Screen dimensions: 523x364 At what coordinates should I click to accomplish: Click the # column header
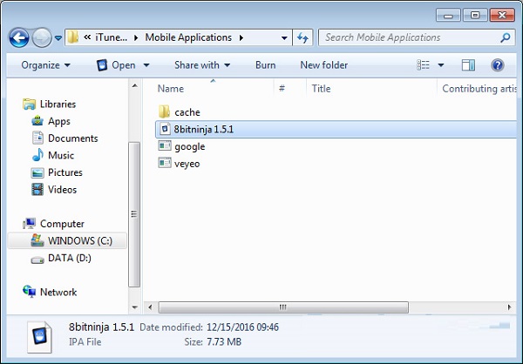click(x=282, y=88)
